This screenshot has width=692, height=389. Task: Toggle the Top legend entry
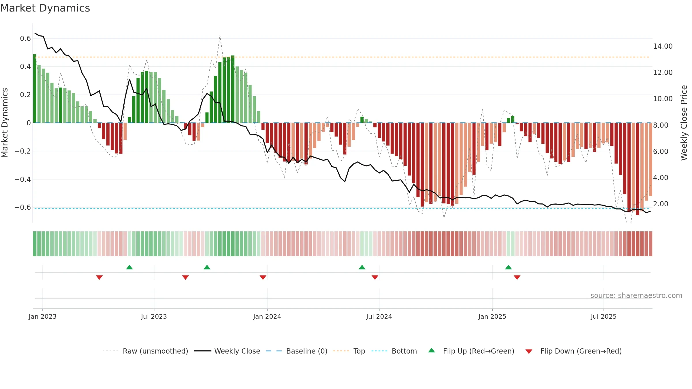pos(349,351)
